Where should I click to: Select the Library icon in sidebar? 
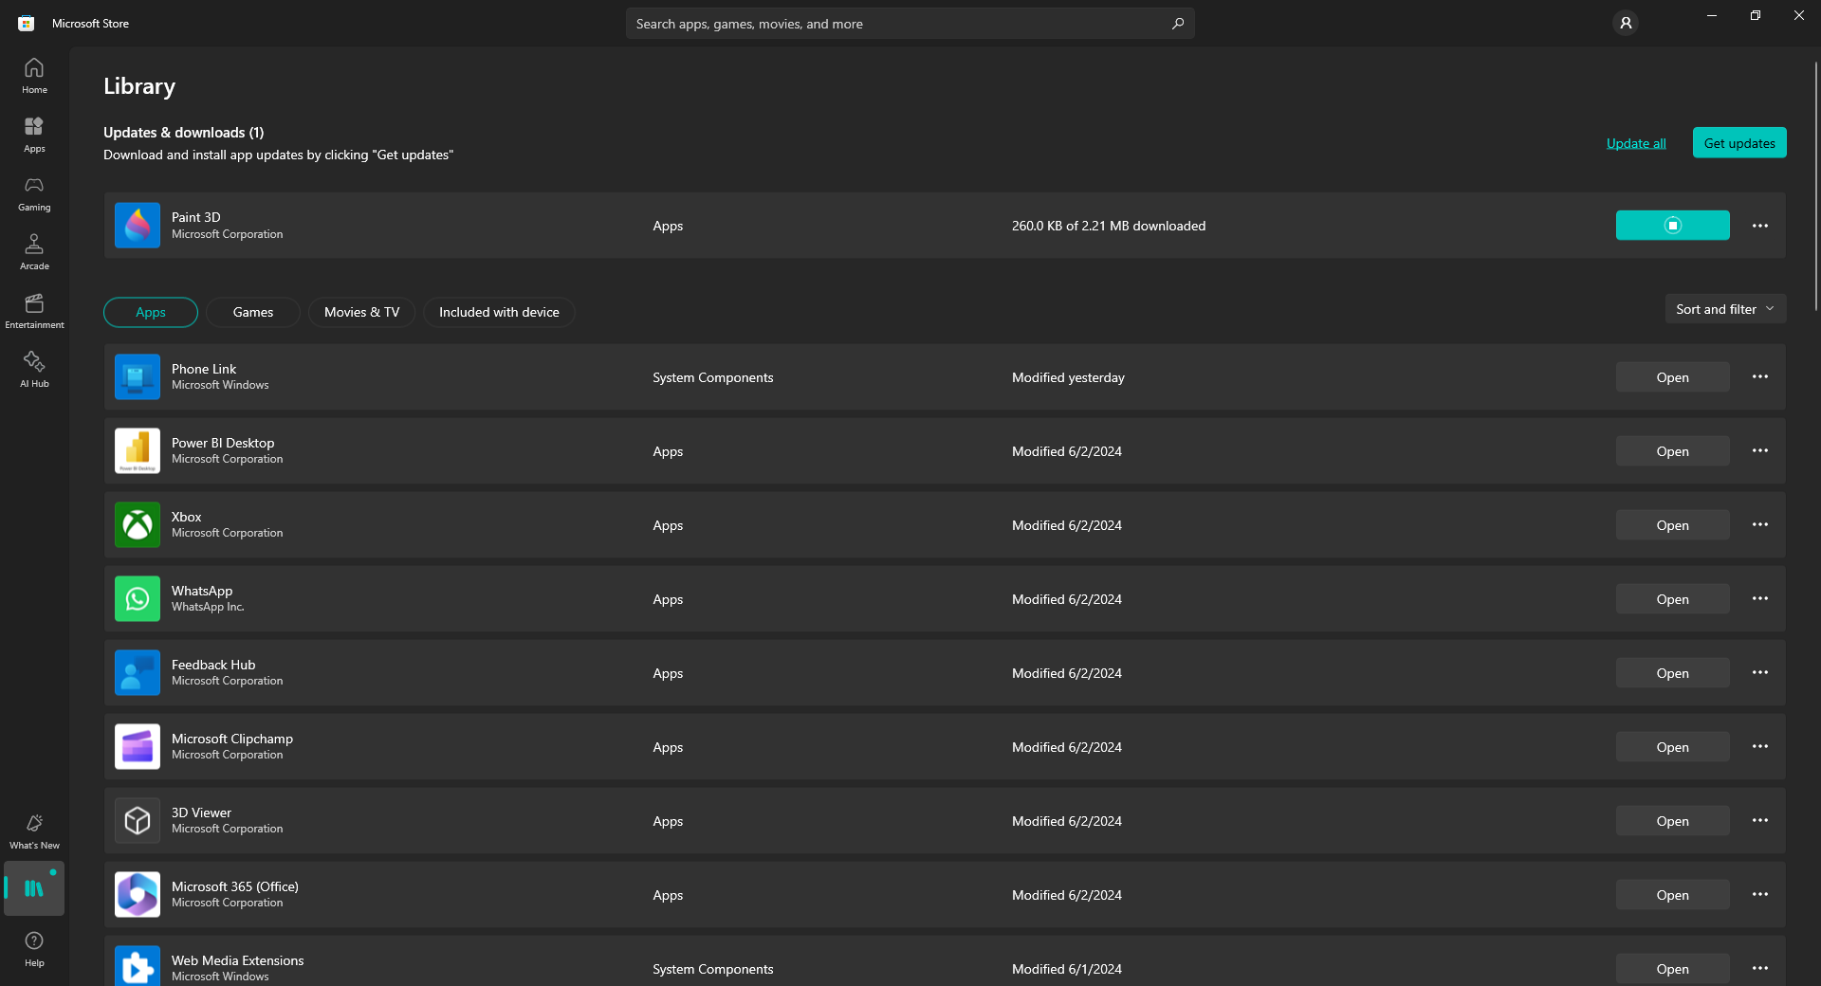tap(34, 888)
